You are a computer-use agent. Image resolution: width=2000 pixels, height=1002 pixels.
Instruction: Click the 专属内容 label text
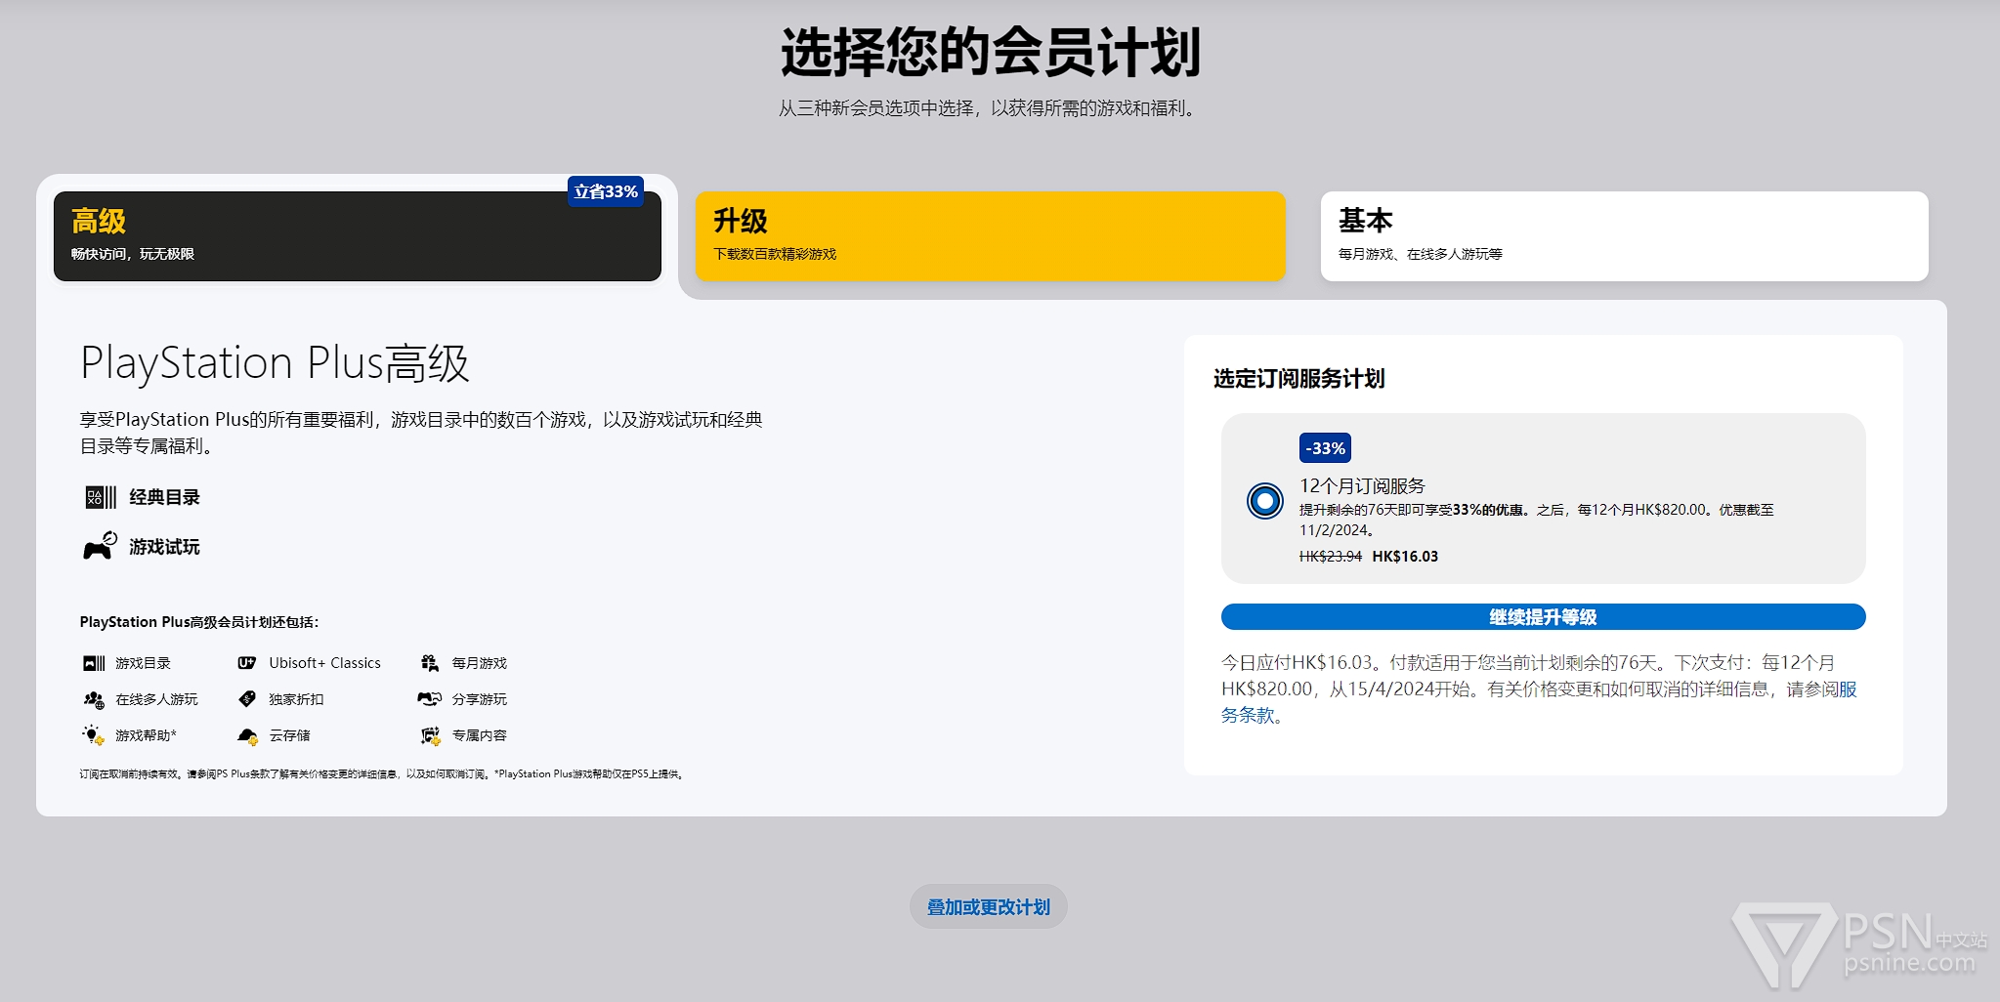coord(479,735)
